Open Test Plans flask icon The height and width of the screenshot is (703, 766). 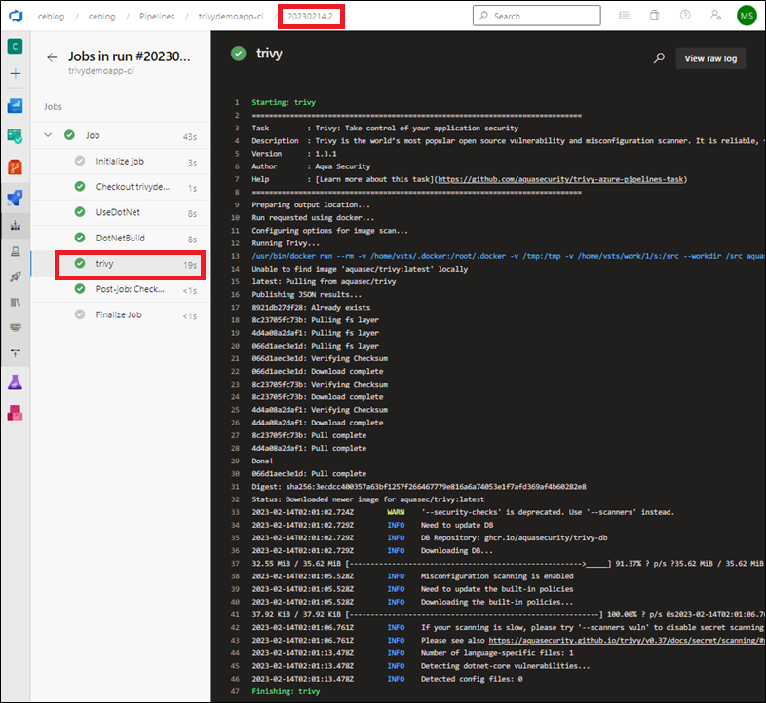pos(15,383)
